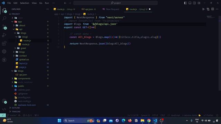Change indentation via Spaces: 4
Image resolution: width=221 pixels, height=124 pixels.
pos(145,115)
